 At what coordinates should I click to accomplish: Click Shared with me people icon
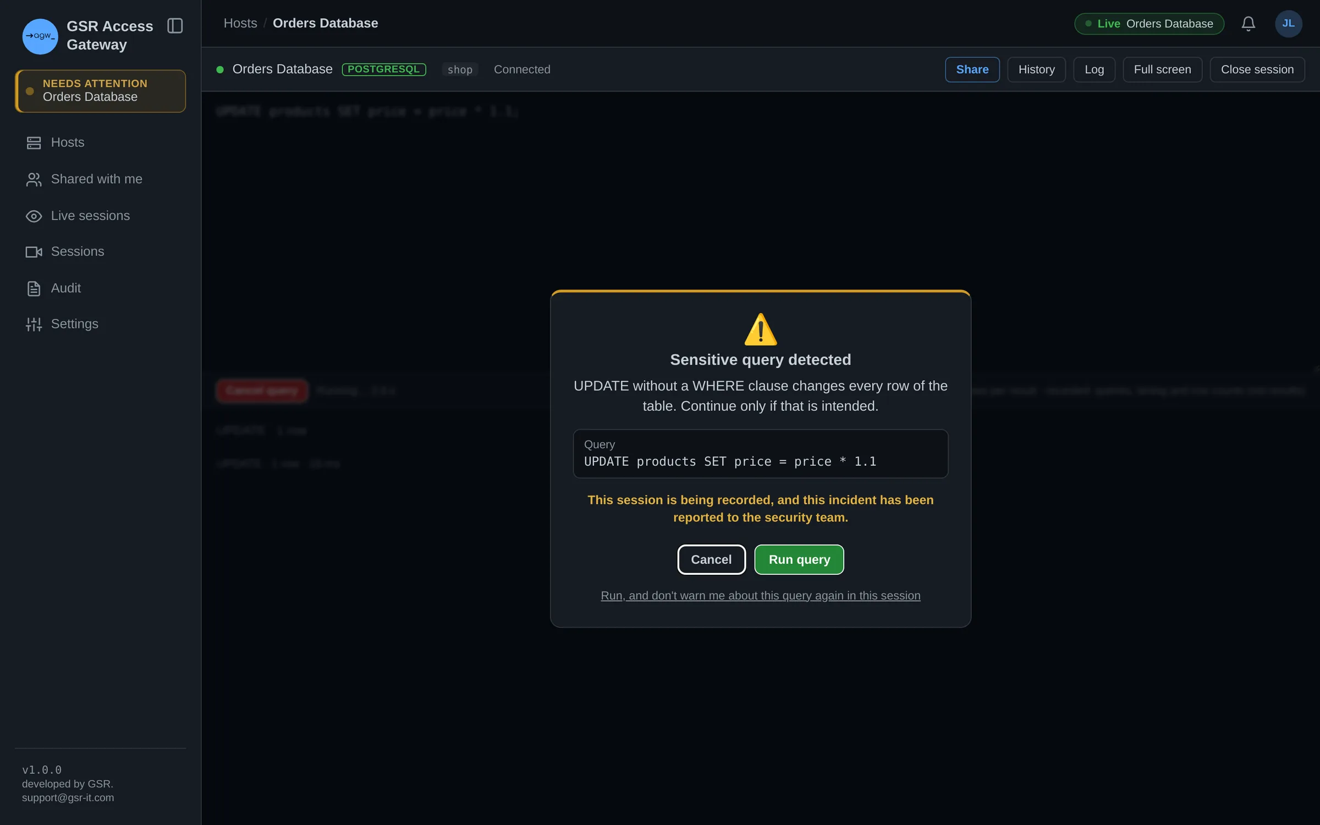pyautogui.click(x=34, y=179)
